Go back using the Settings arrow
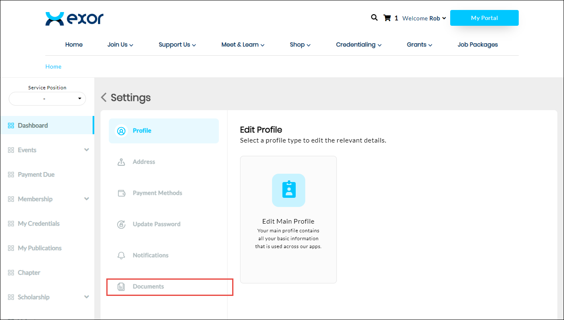This screenshot has height=320, width=564. [104, 98]
